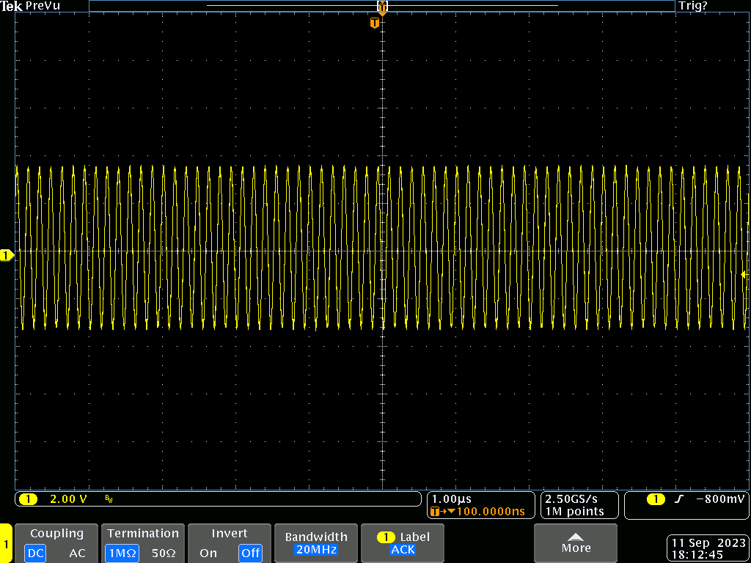Set Invert to Off
Image resolution: width=751 pixels, height=563 pixels.
[x=250, y=553]
